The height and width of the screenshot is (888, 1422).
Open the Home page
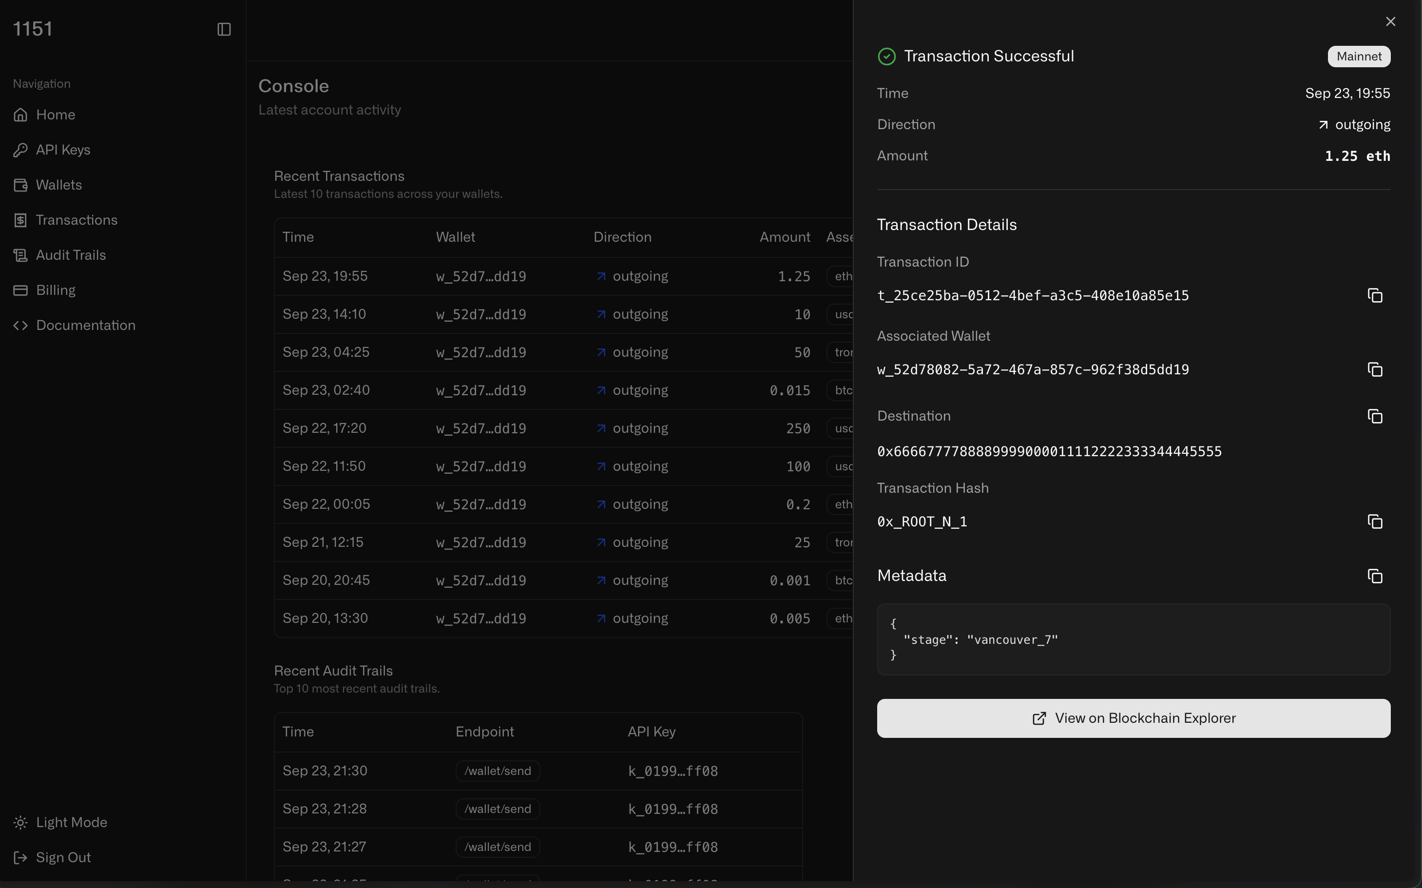[x=45, y=115]
